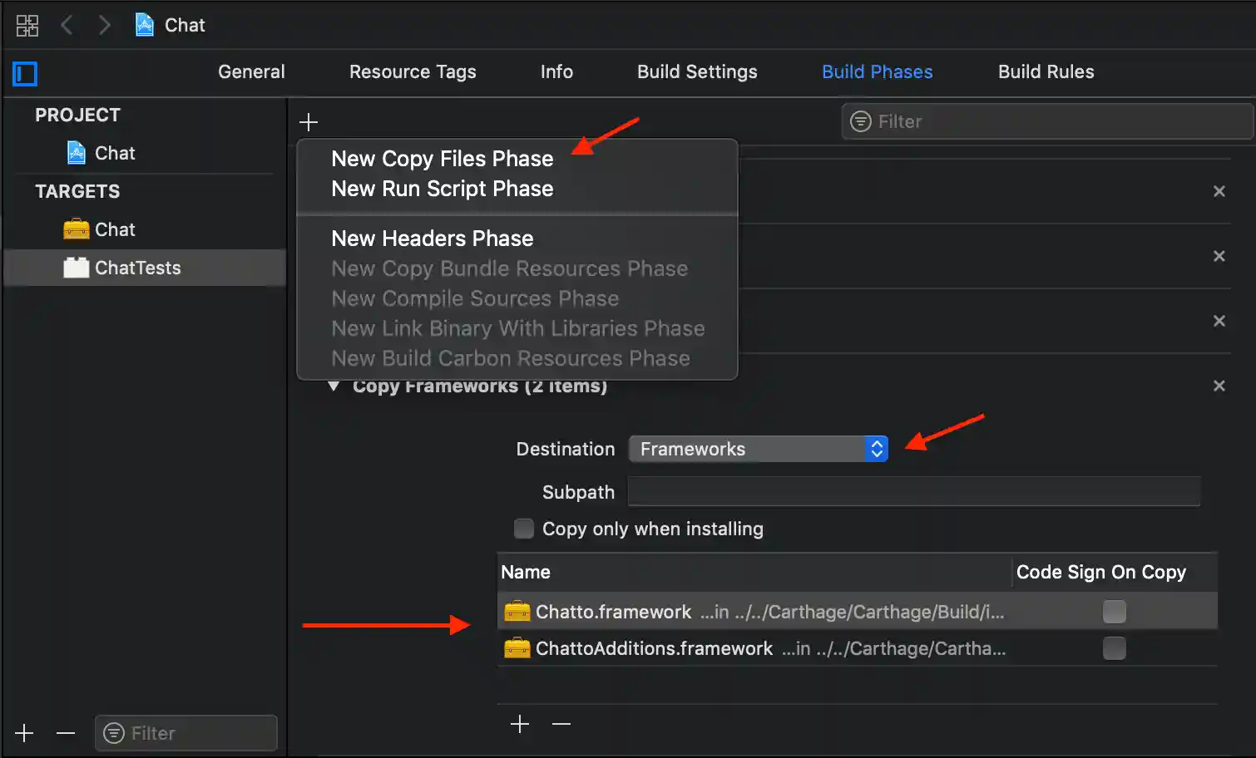Select the Chat target in sidebar

114,229
